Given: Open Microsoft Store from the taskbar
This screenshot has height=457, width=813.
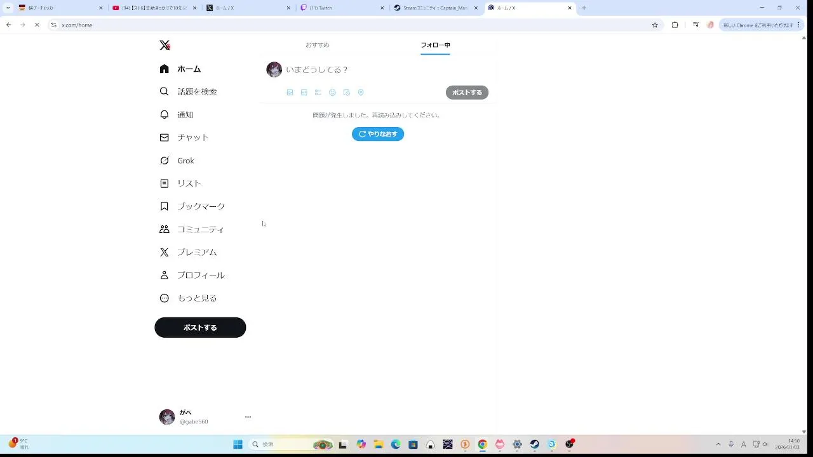Looking at the screenshot, I should pos(413,444).
